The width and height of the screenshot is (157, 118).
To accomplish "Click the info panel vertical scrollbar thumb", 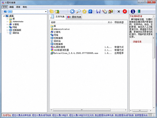I will (154, 38).
